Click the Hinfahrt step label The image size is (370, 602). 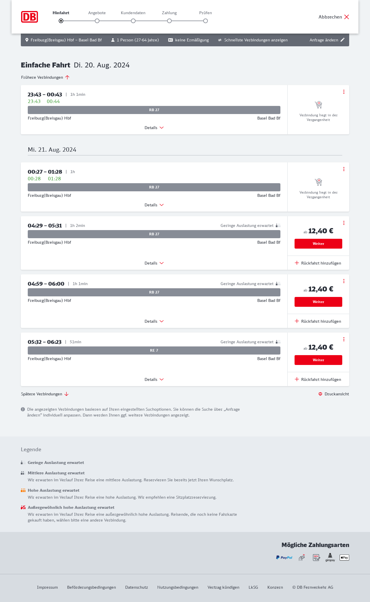point(61,13)
